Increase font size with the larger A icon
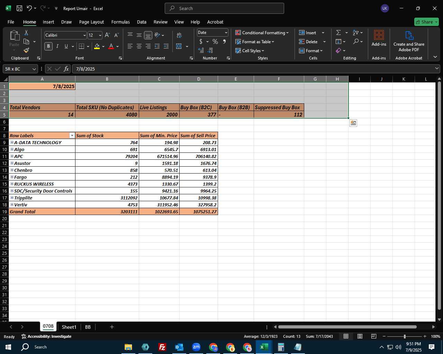Image resolution: width=443 pixels, height=354 pixels. pos(107,35)
